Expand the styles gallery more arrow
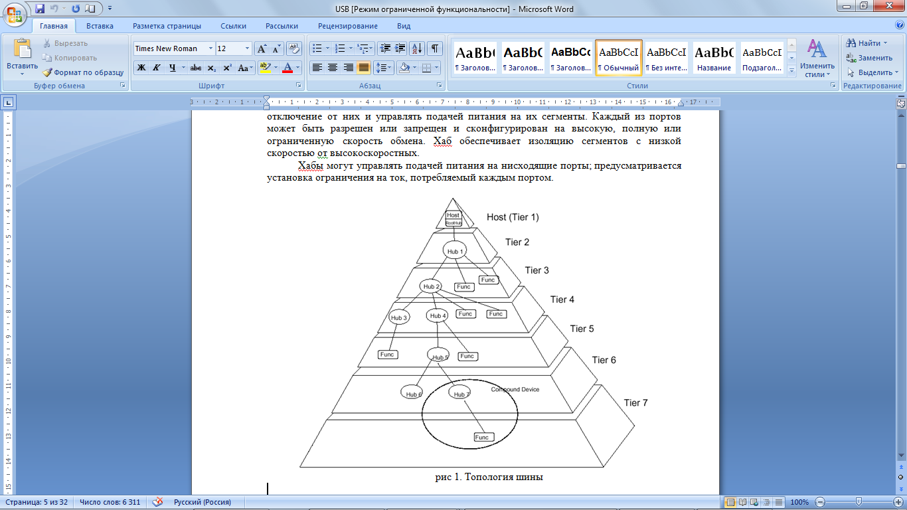 tap(791, 70)
